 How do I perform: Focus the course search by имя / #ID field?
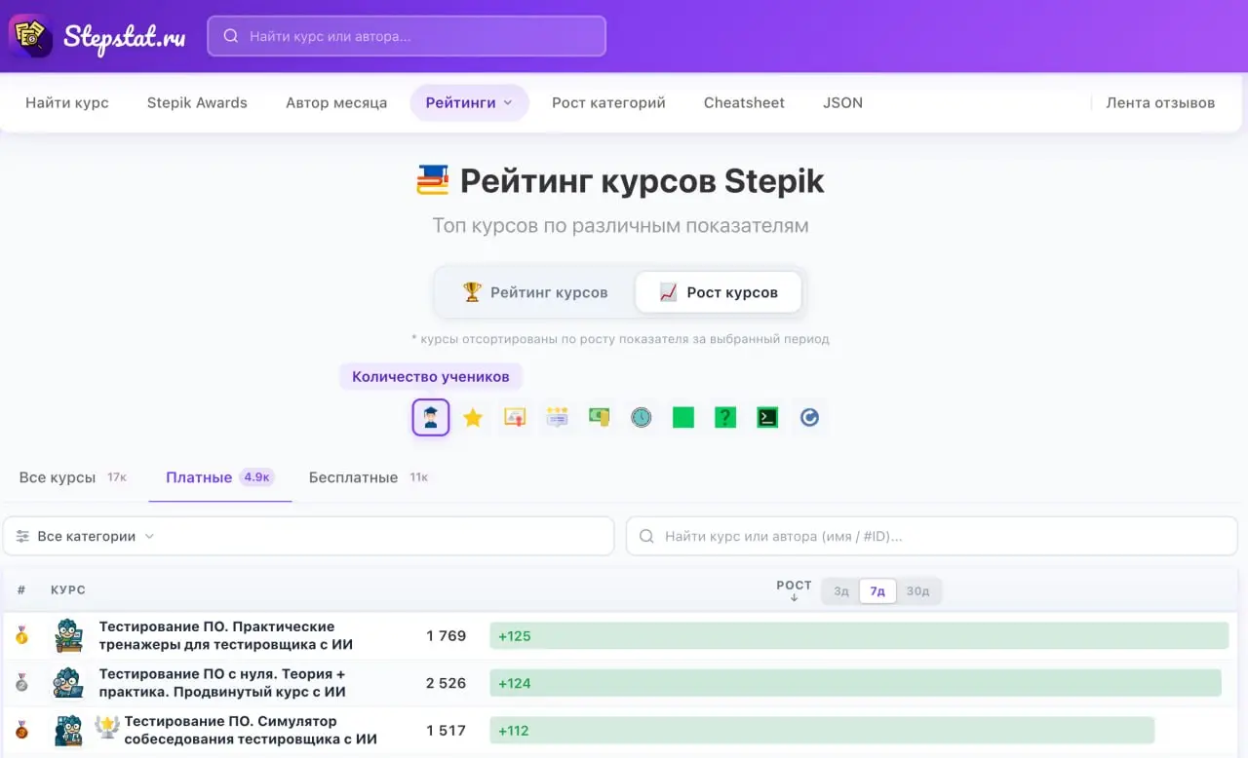tap(931, 536)
